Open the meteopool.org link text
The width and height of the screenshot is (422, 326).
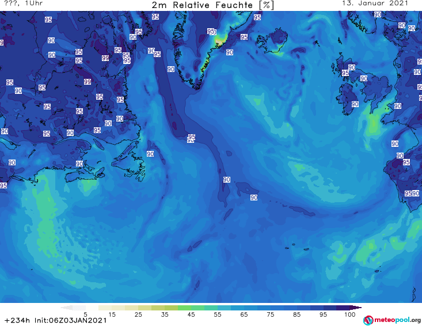[397, 320]
